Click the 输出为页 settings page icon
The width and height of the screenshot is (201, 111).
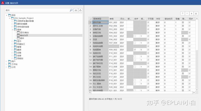tap(18, 35)
